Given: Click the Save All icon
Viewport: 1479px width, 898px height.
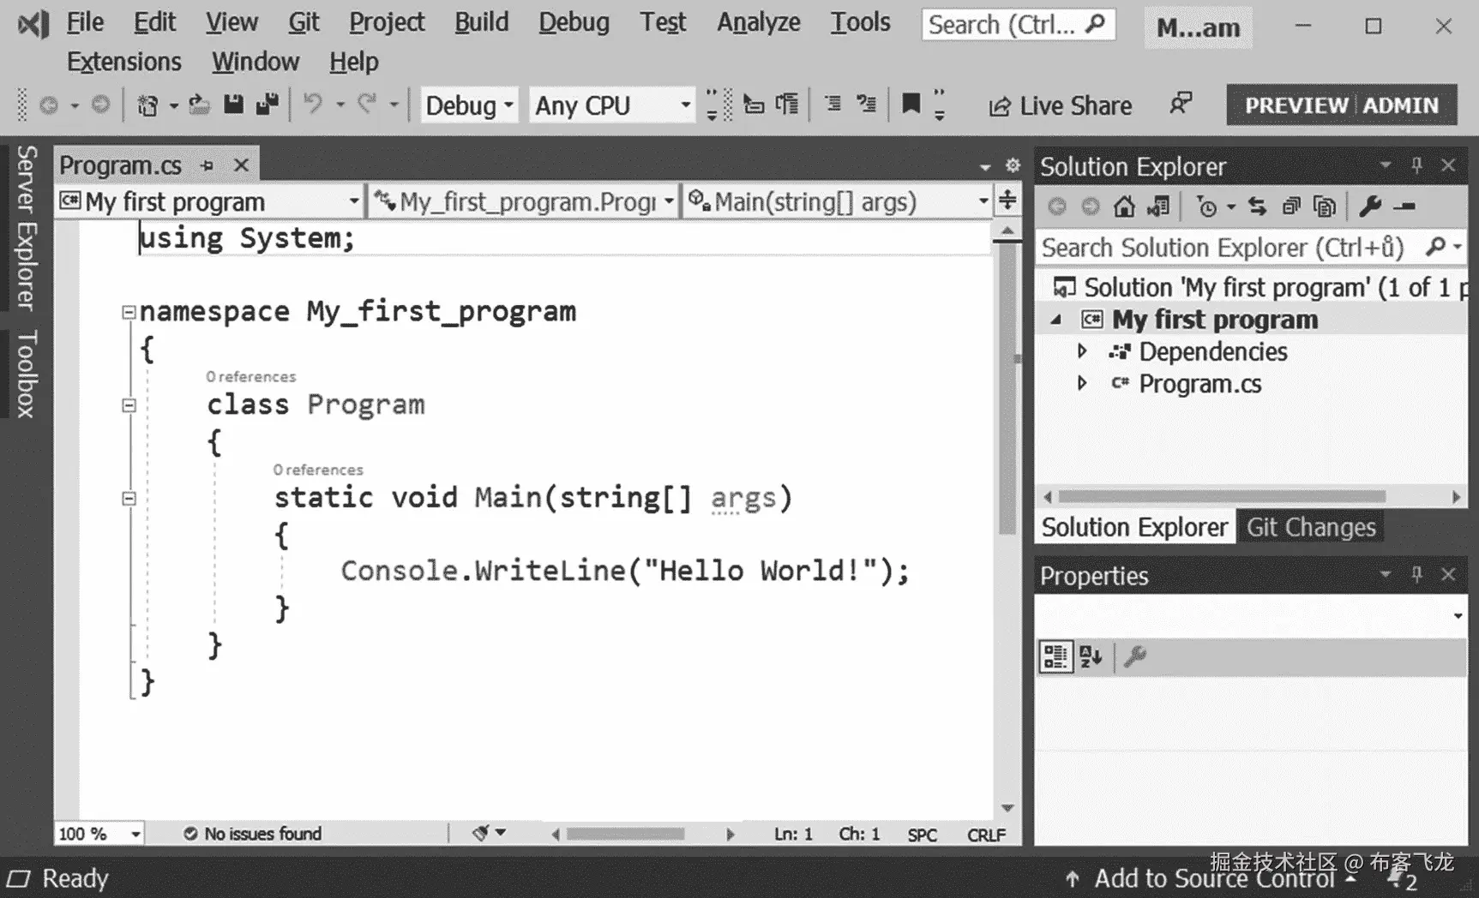Looking at the screenshot, I should click(267, 105).
